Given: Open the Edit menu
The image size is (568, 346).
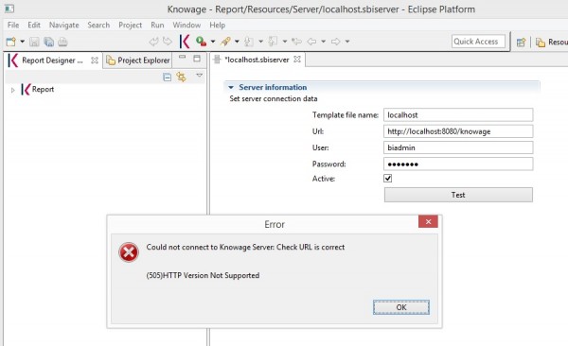Looking at the screenshot, I should [34, 25].
